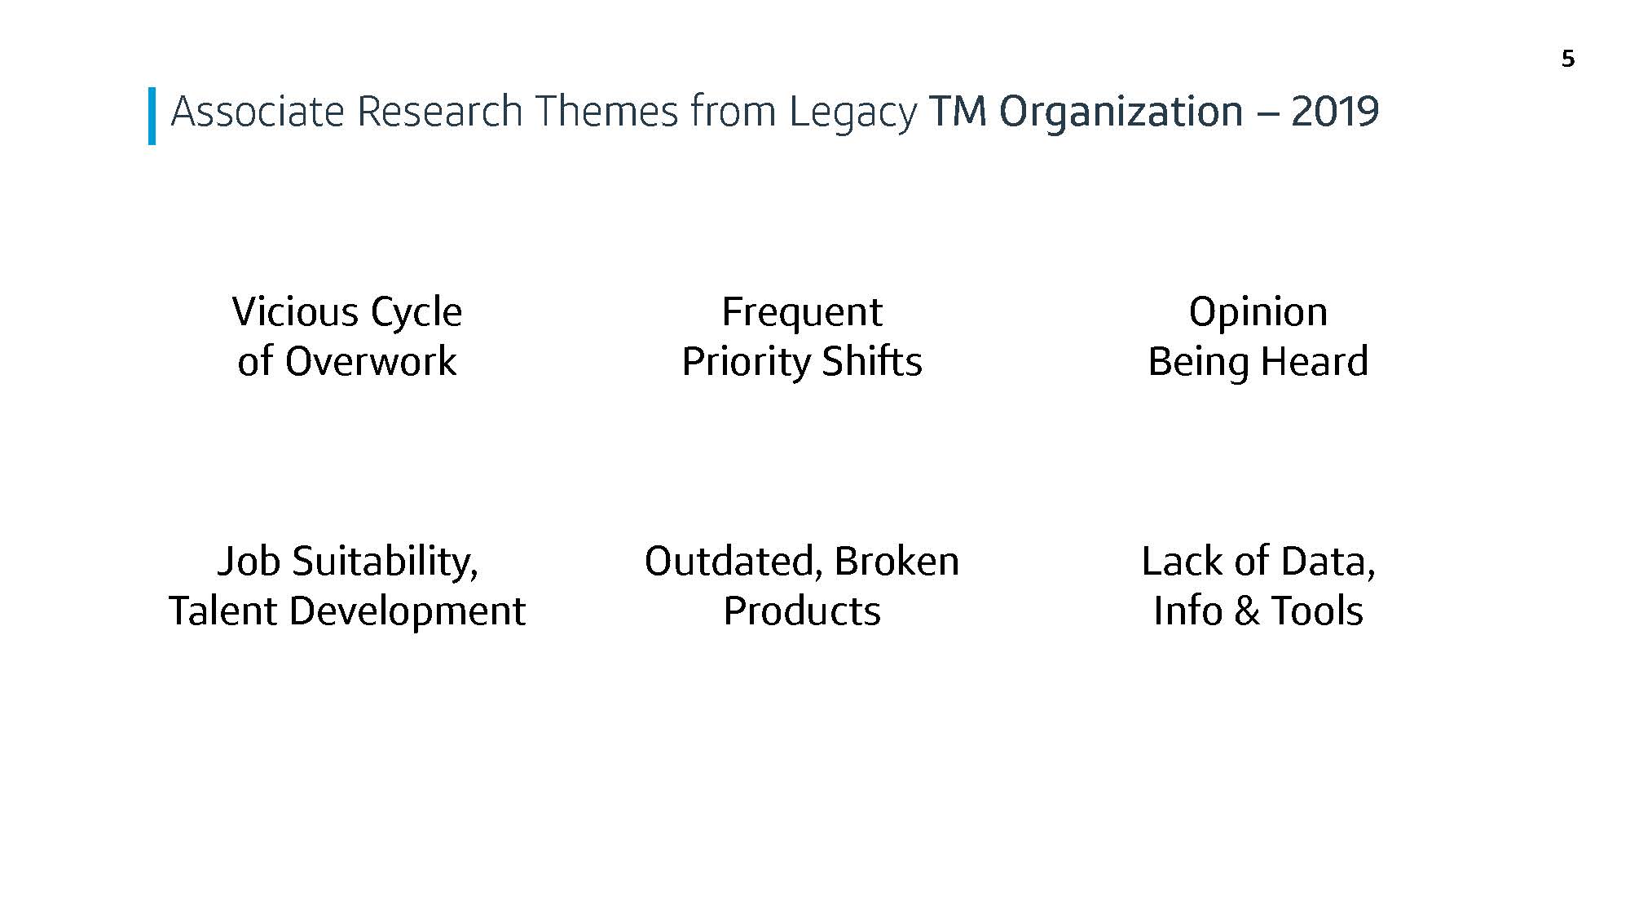Screen dimensions: 1630x917
Task: Click the "Priority Shifts" text line
Action: pyautogui.click(x=802, y=363)
